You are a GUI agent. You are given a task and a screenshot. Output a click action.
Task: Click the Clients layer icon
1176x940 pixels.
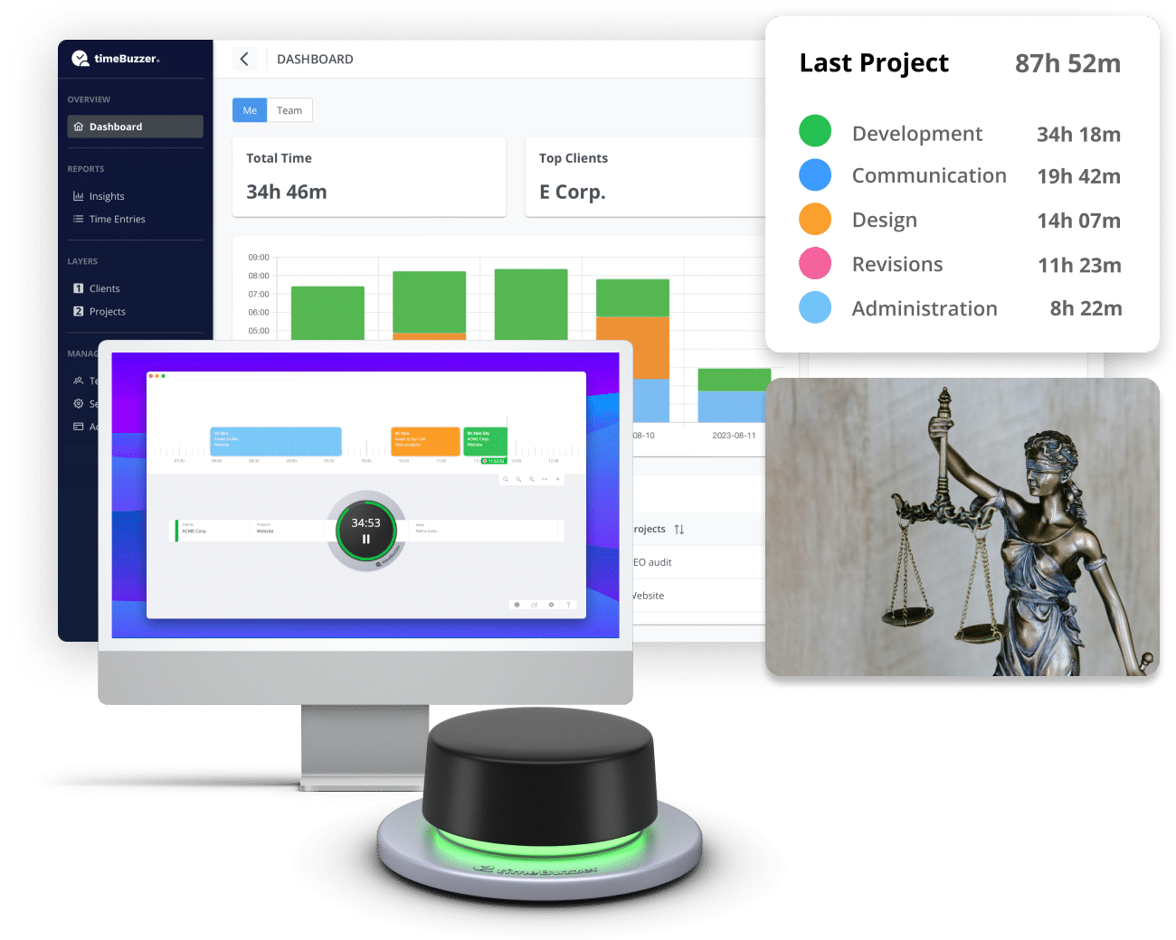[x=79, y=288]
